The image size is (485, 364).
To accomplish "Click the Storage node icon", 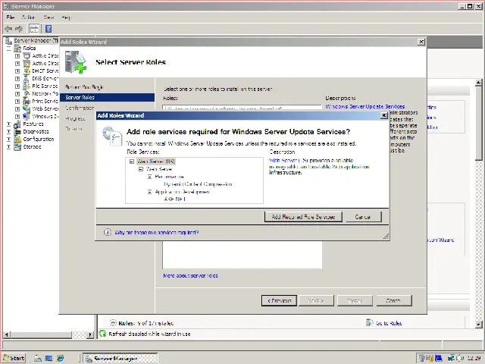I will point(17,146).
